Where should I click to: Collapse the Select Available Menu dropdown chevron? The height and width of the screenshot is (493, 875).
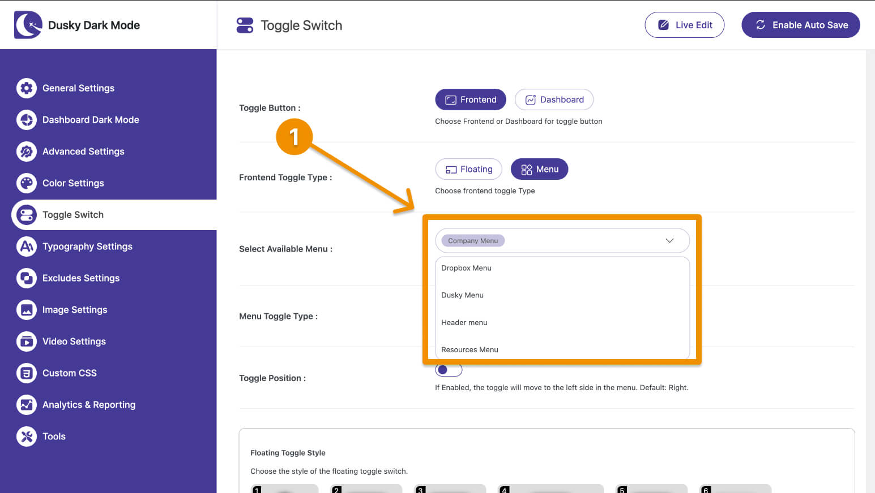click(669, 241)
